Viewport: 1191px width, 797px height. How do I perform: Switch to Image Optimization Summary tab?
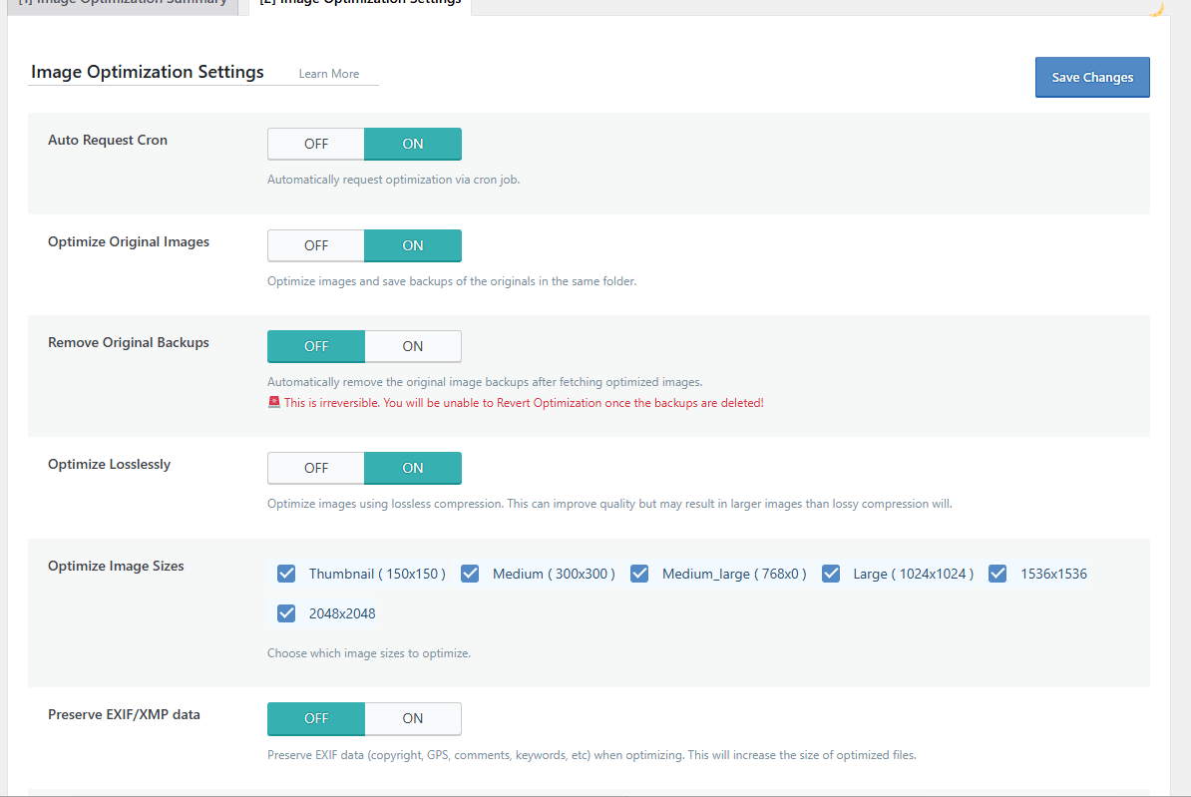click(x=123, y=4)
